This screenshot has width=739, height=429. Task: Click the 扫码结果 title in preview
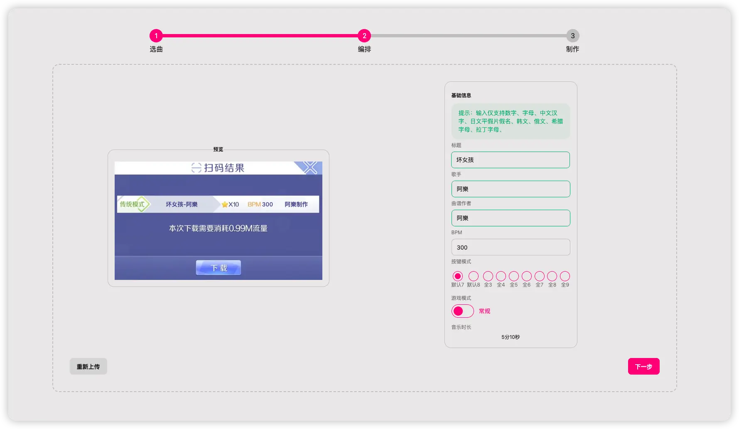pyautogui.click(x=224, y=168)
